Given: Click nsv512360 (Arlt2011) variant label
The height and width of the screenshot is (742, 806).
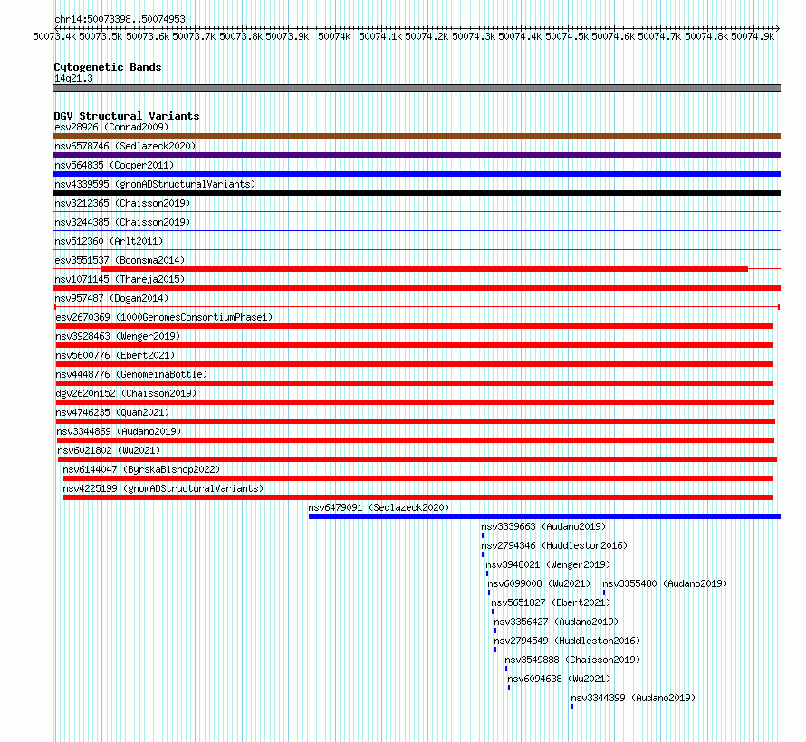Looking at the screenshot, I should tap(109, 241).
